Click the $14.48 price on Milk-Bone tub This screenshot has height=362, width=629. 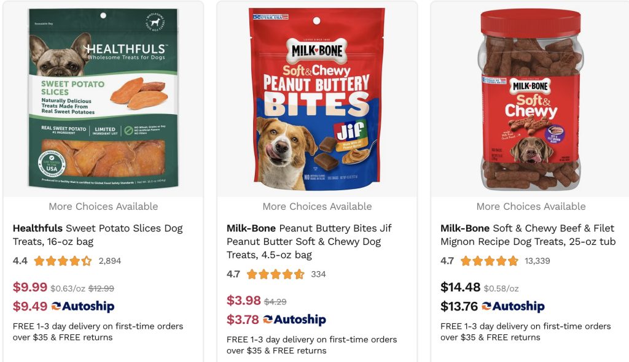[461, 287]
